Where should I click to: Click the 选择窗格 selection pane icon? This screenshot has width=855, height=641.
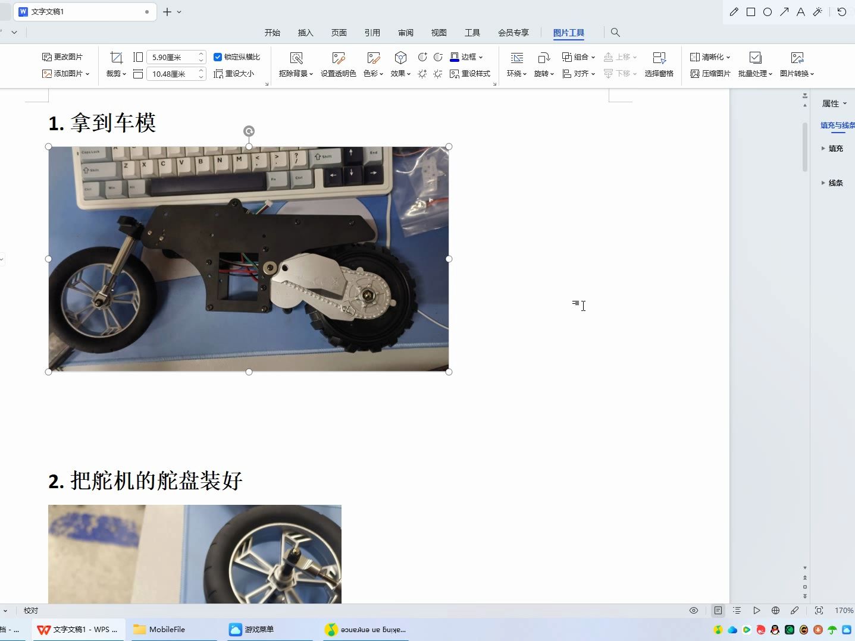tap(659, 58)
